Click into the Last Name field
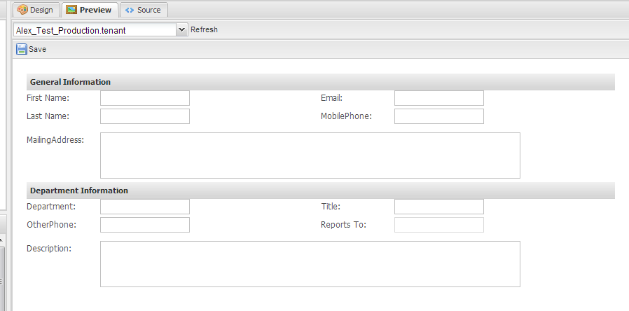Screen dimensions: 629x311 145,116
